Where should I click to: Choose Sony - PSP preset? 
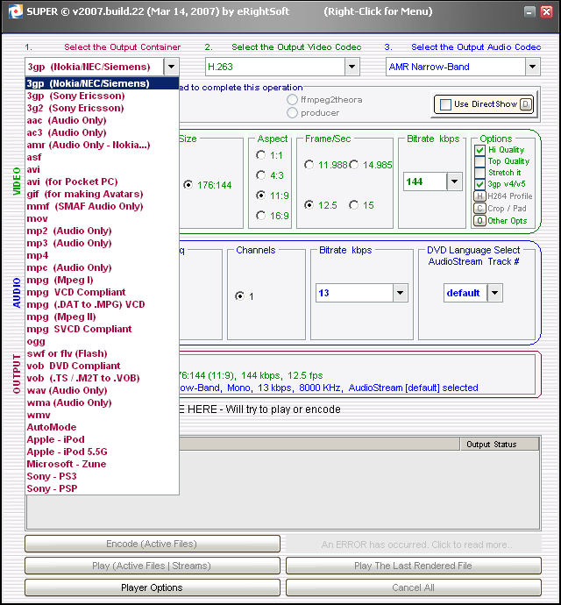point(103,488)
